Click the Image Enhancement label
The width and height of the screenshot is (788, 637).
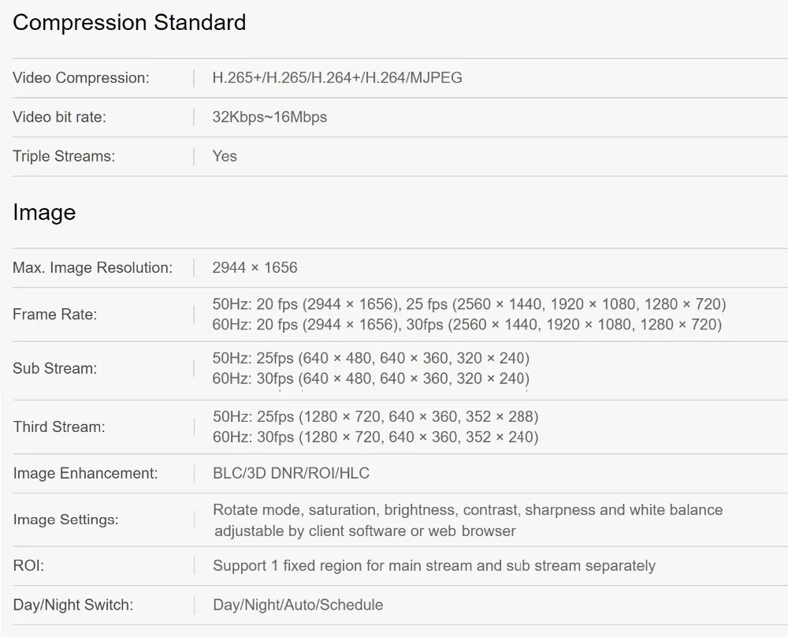coord(85,474)
